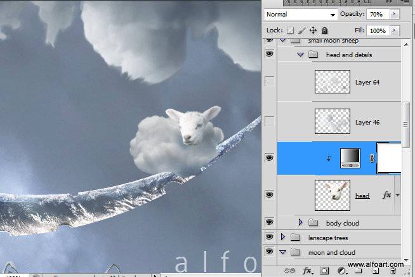Click the link layers icon
This screenshot has width=415, height=277.
(x=289, y=271)
